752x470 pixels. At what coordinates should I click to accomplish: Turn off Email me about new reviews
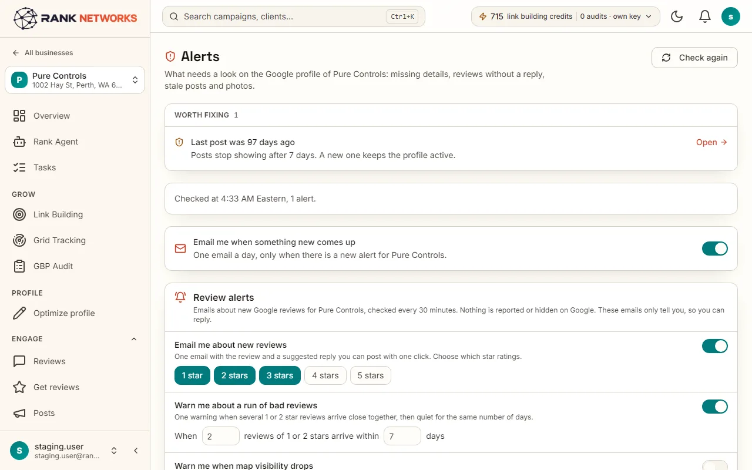coord(715,346)
